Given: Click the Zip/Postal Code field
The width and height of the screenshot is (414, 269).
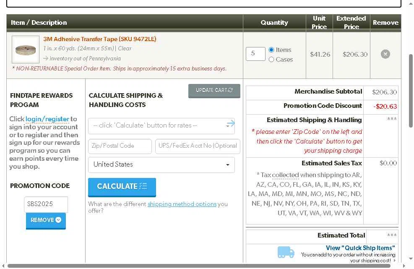Looking at the screenshot, I should [120, 146].
